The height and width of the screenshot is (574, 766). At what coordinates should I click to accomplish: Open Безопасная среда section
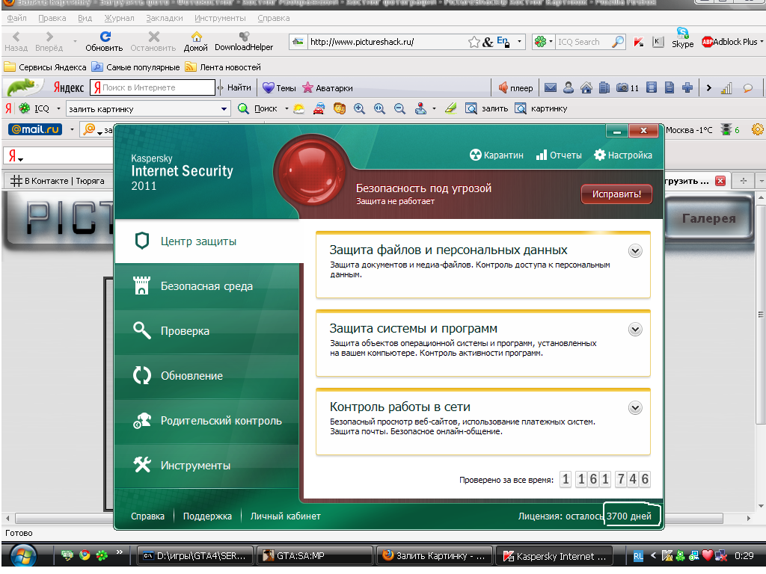coord(207,286)
